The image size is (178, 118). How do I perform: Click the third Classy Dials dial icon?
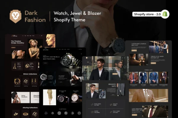click(x=59, y=113)
